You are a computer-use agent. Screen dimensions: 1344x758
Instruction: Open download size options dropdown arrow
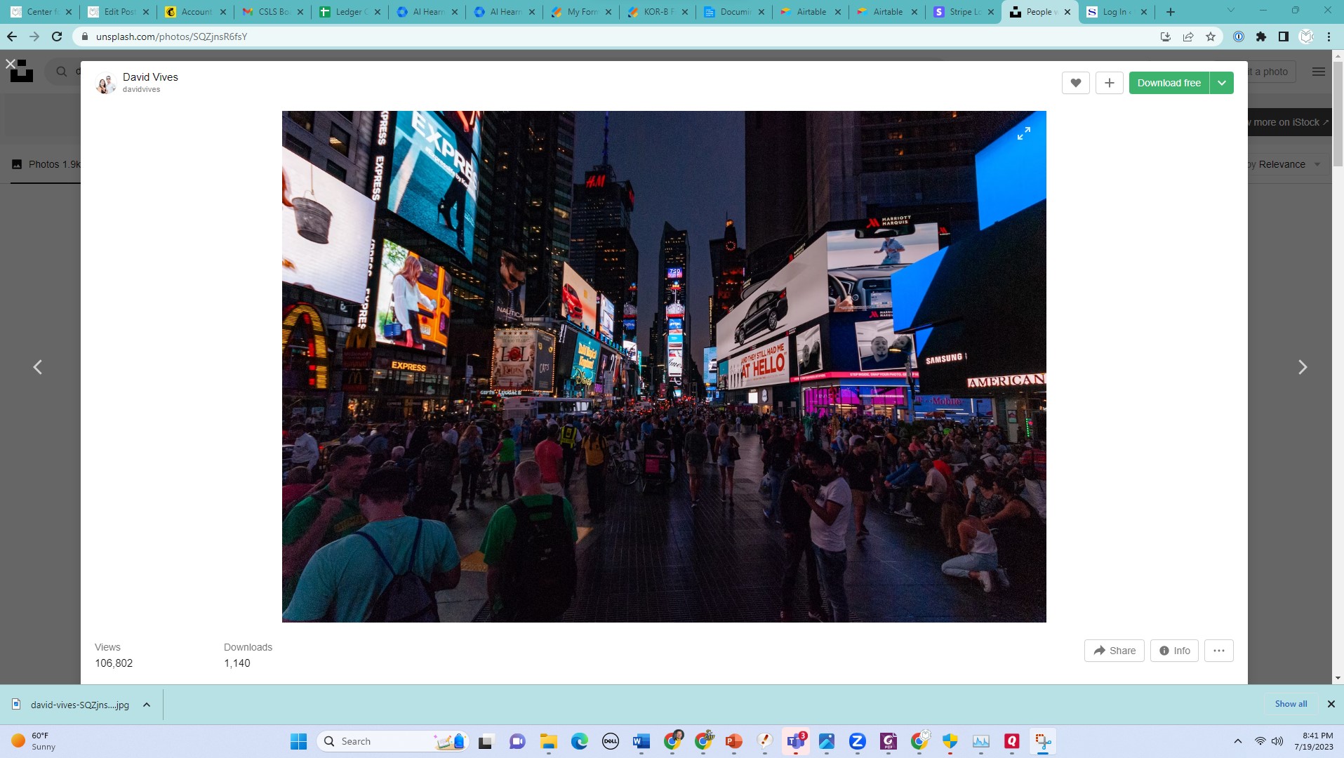[1222, 83]
